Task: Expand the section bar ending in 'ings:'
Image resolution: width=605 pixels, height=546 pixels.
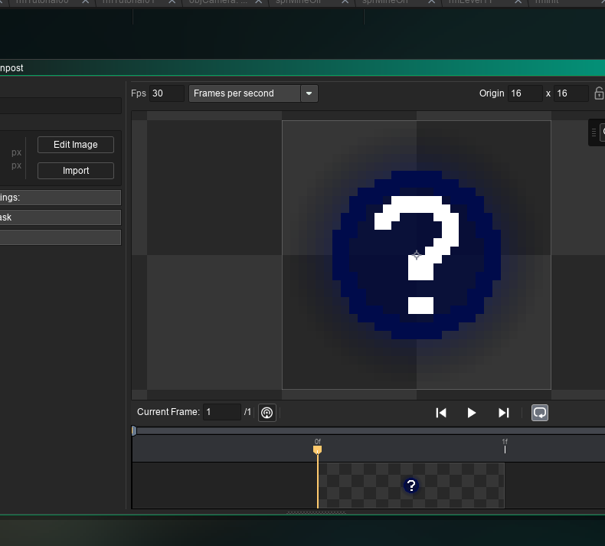Action: point(60,198)
